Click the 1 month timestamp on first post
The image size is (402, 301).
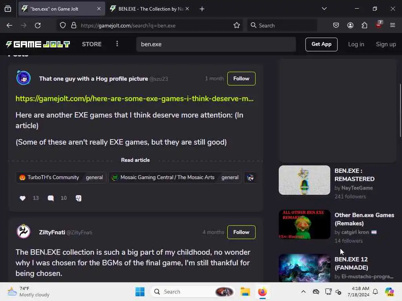point(214,79)
